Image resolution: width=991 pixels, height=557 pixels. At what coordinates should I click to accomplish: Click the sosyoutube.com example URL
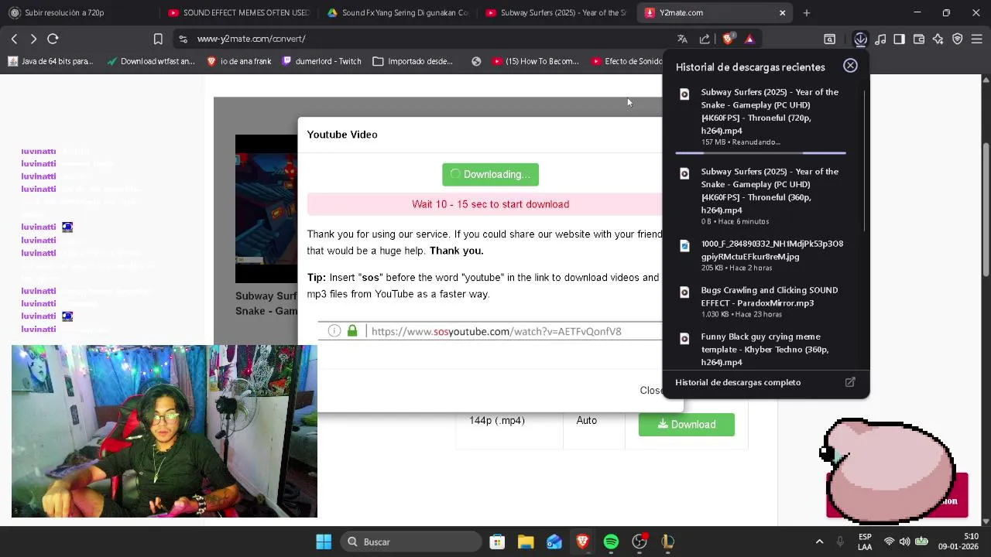(x=496, y=331)
